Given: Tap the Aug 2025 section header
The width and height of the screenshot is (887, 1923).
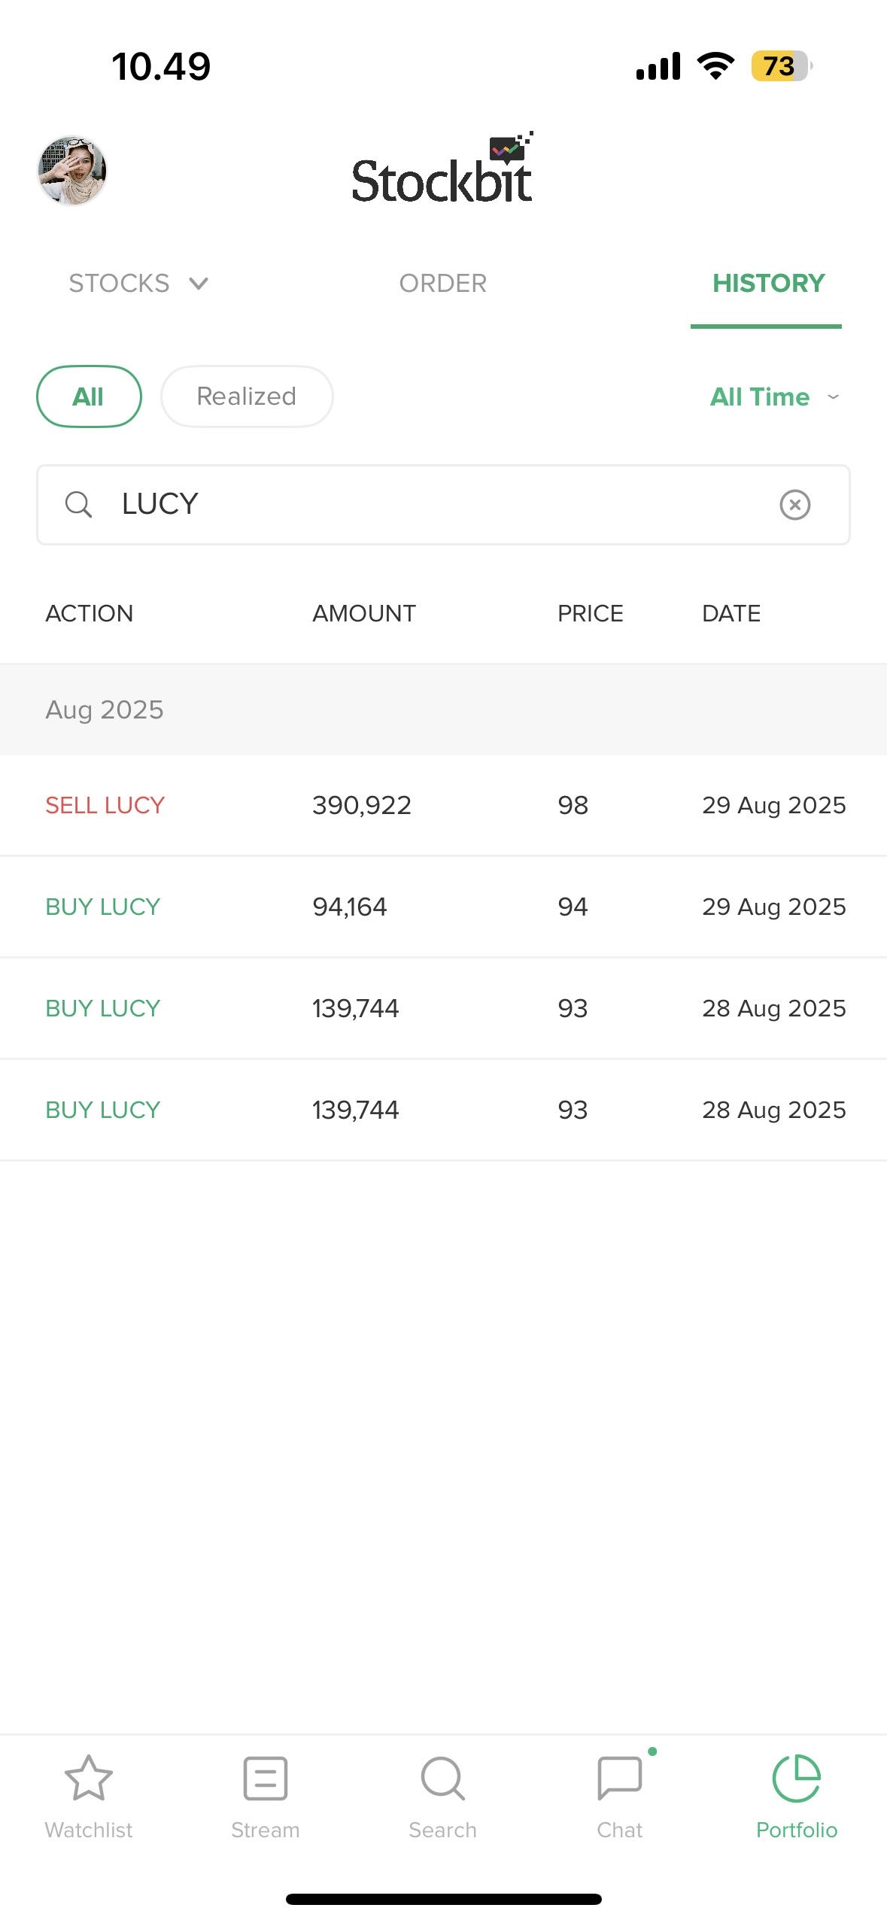Looking at the screenshot, I should pyautogui.click(x=443, y=709).
